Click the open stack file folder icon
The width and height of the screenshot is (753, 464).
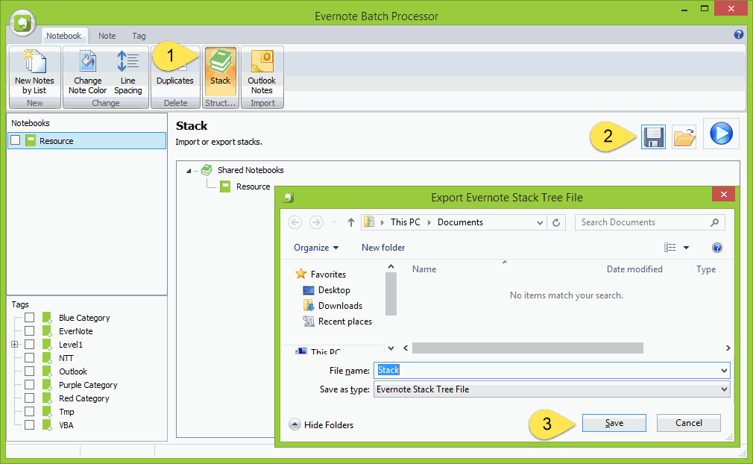tap(684, 137)
